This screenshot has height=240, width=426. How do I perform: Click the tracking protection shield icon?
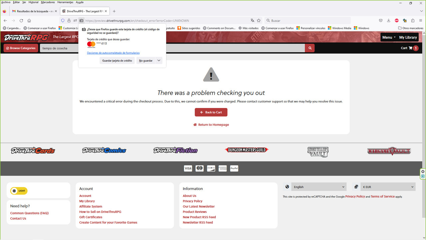click(x=63, y=20)
